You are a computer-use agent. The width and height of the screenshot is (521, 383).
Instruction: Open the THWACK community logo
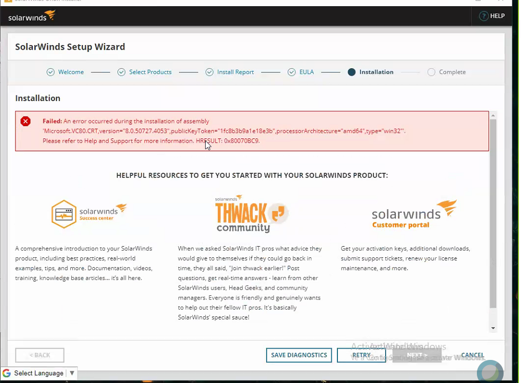pyautogui.click(x=252, y=214)
